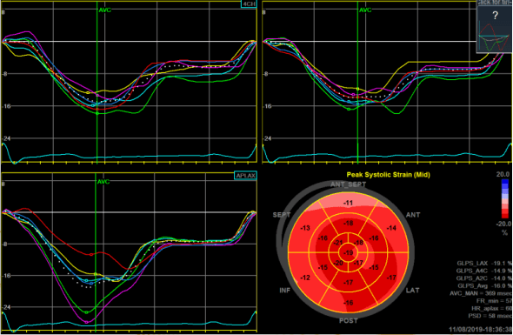
Task: Click the GLPS_A2C -14.0 % value
Action: click(x=484, y=278)
